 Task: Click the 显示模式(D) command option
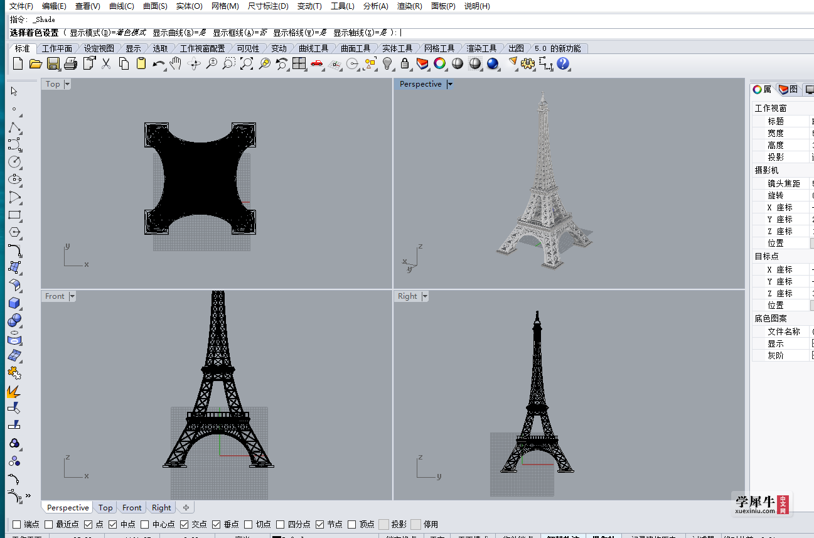(108, 33)
